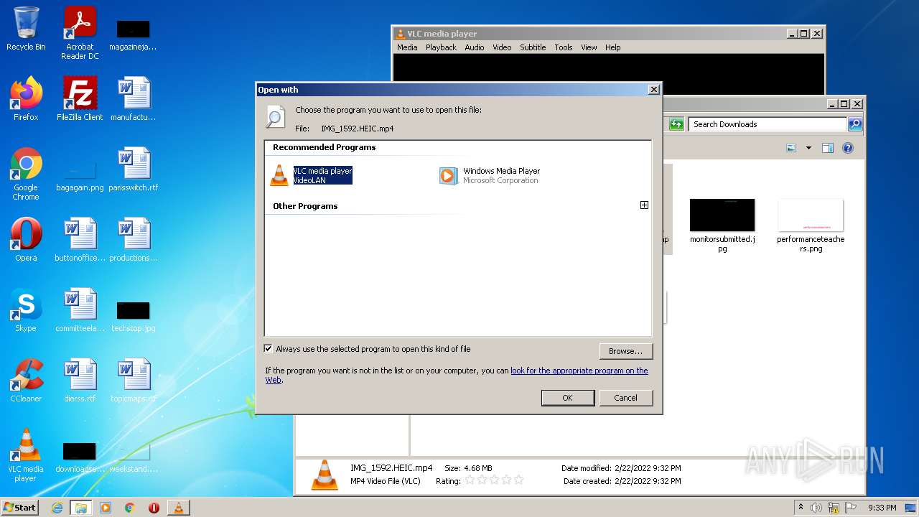The image size is (919, 517).
Task: Open VLC Audio menu
Action: [474, 47]
